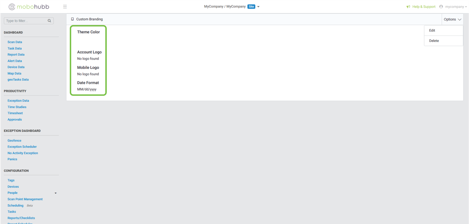Open Help & Support link
Screen dimensions: 469x224
point(424,7)
